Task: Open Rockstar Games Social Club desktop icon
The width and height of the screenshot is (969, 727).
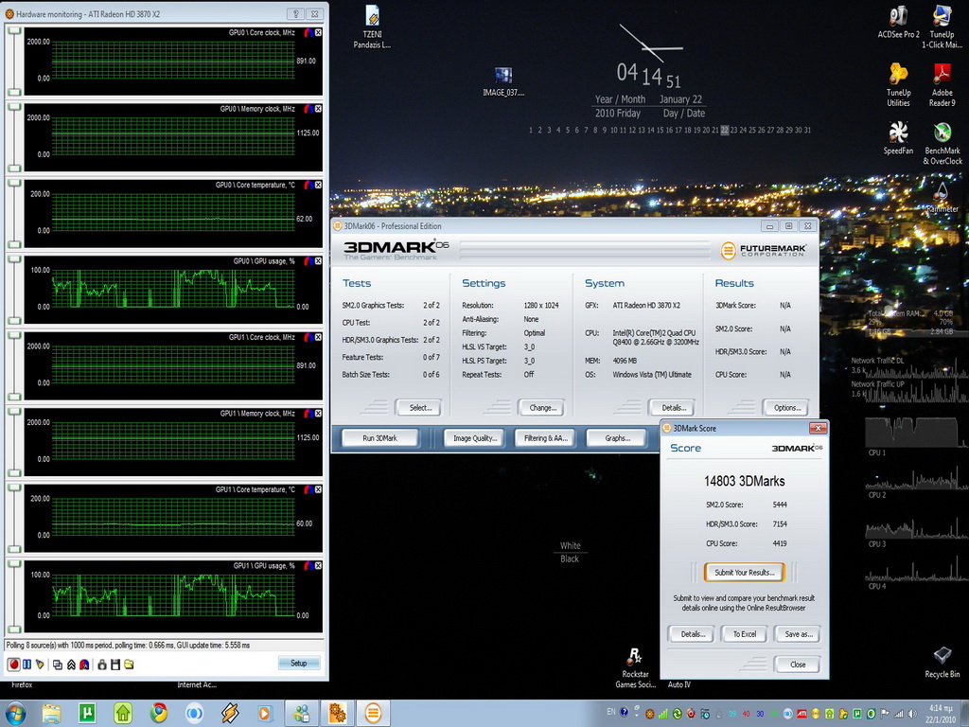Action: point(635,667)
